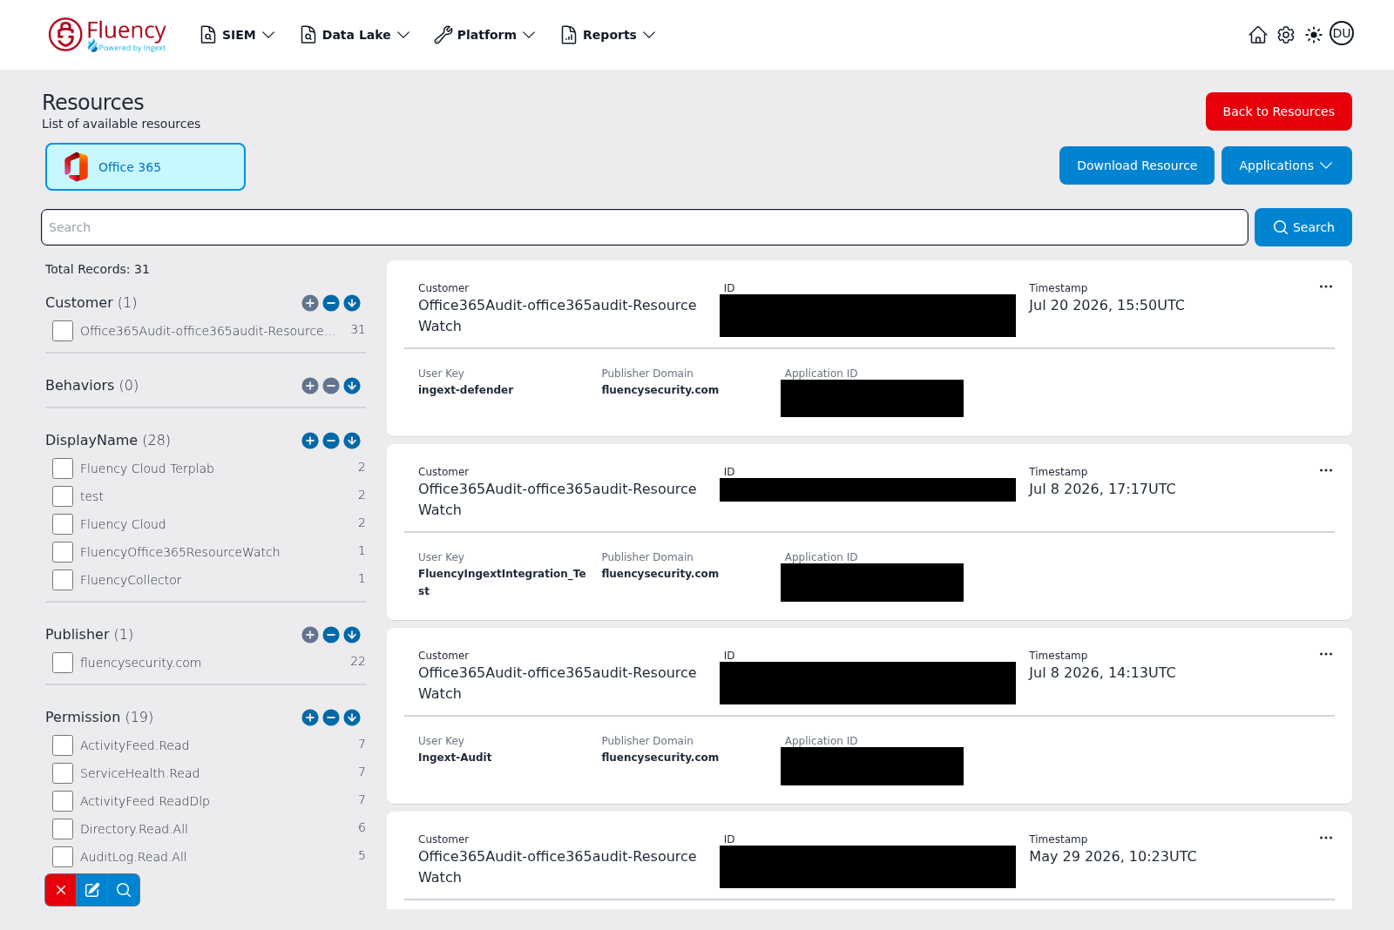Viewport: 1394px width, 930px height.
Task: Check ActivityFeed.Read permission checkbox
Action: [x=63, y=745]
